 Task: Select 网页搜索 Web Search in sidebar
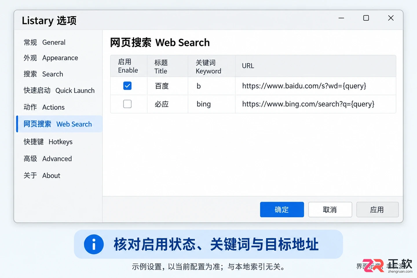[59, 124]
